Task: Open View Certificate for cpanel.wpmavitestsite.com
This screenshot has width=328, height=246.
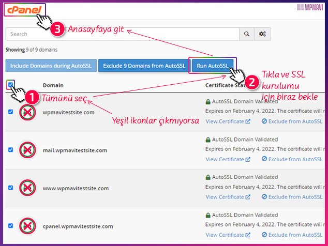Action: click(x=228, y=235)
